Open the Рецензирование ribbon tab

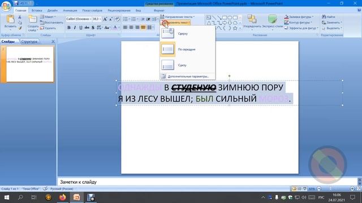[119, 11]
